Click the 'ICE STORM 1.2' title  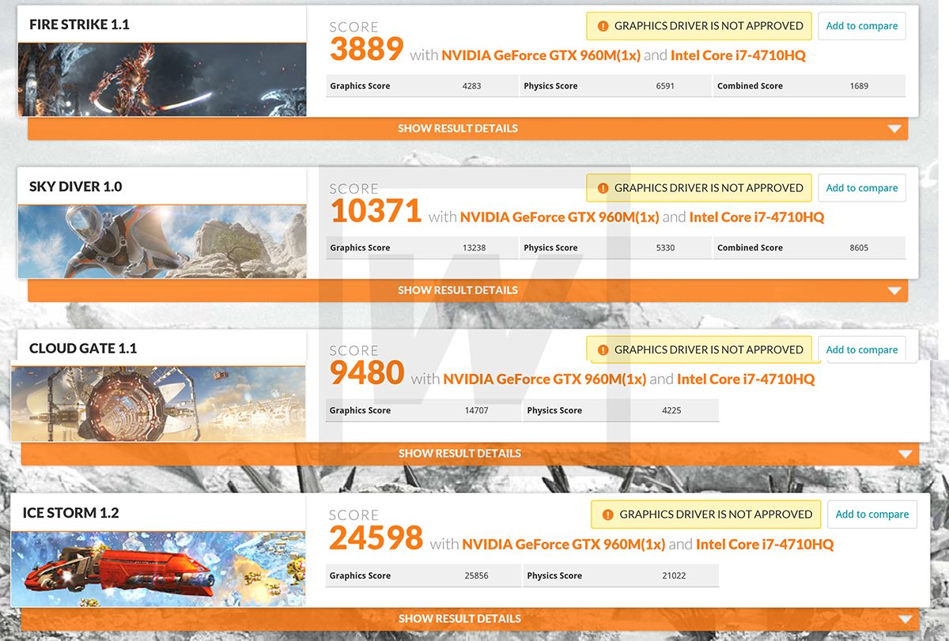coord(71,514)
